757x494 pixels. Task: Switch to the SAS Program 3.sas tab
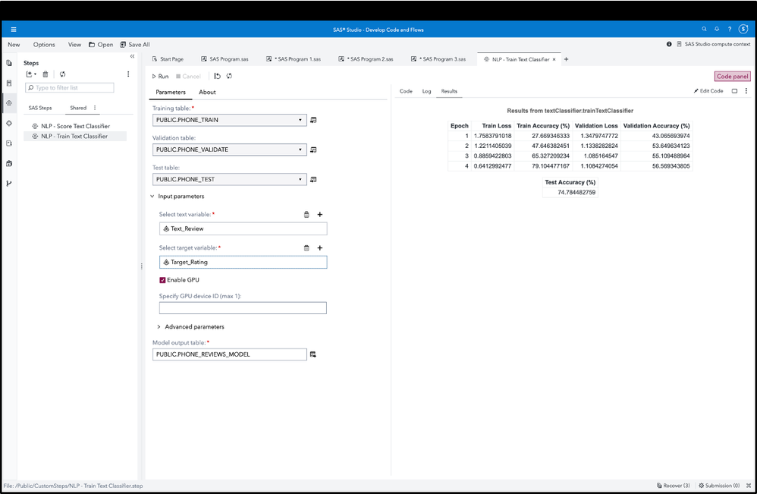coord(438,59)
